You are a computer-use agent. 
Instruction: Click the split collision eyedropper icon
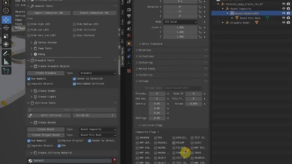[30, 115]
